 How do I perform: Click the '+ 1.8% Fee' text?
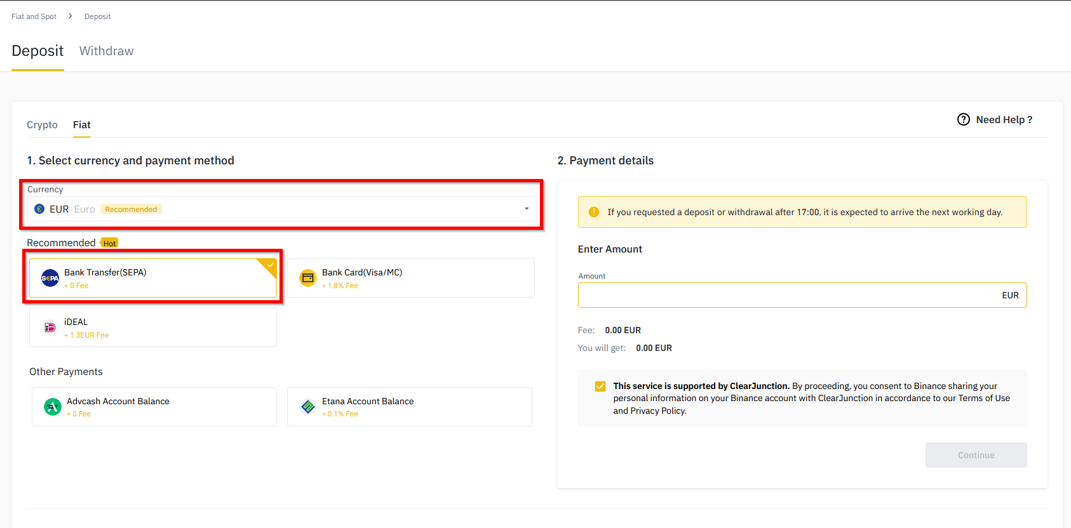(340, 286)
